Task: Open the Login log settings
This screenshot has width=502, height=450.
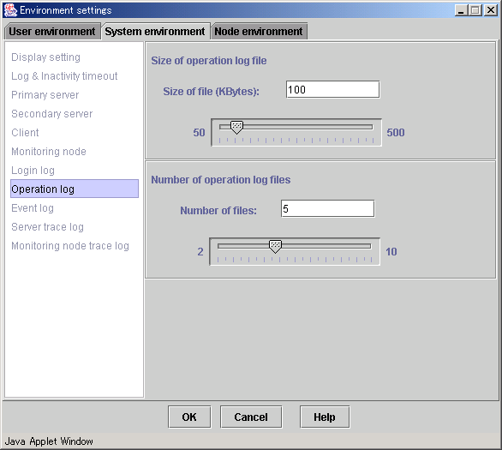Action: [x=33, y=171]
